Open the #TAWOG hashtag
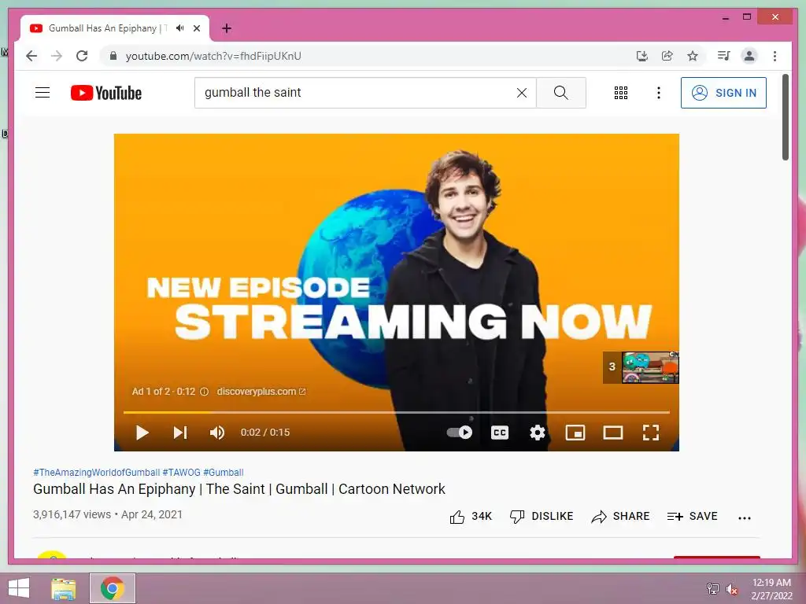806x604 pixels. coord(182,473)
